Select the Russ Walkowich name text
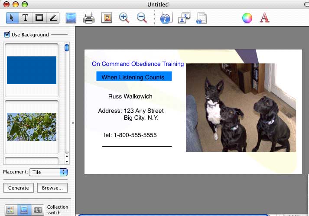Viewport: 309px width, 216px height. [130, 96]
